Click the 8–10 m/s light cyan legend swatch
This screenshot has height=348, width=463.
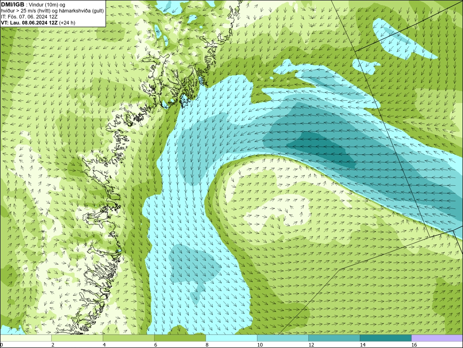[231, 338]
